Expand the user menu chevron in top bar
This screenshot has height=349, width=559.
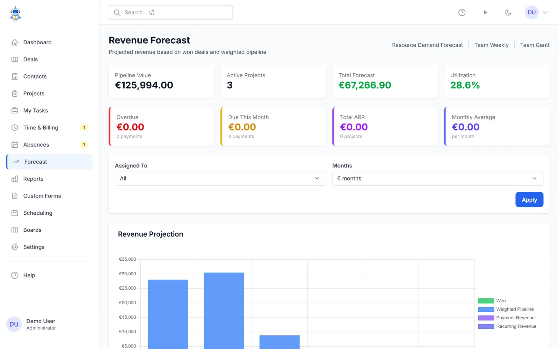[x=545, y=13]
